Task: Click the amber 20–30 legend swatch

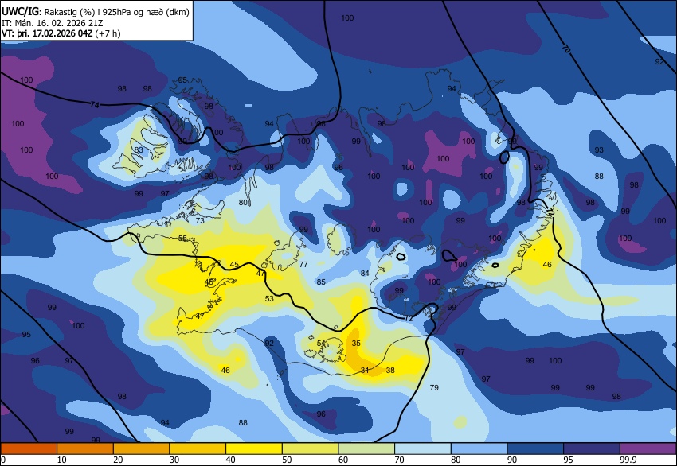Action: pyautogui.click(x=141, y=449)
